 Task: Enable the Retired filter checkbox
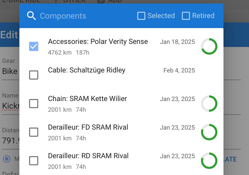coord(186,16)
